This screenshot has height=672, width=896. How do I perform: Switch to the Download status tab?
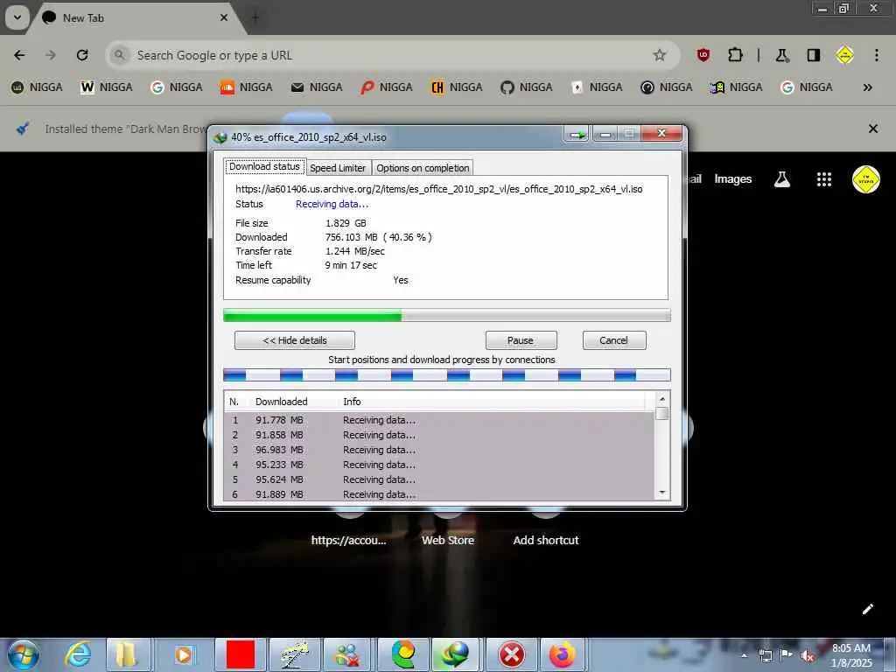click(x=264, y=166)
